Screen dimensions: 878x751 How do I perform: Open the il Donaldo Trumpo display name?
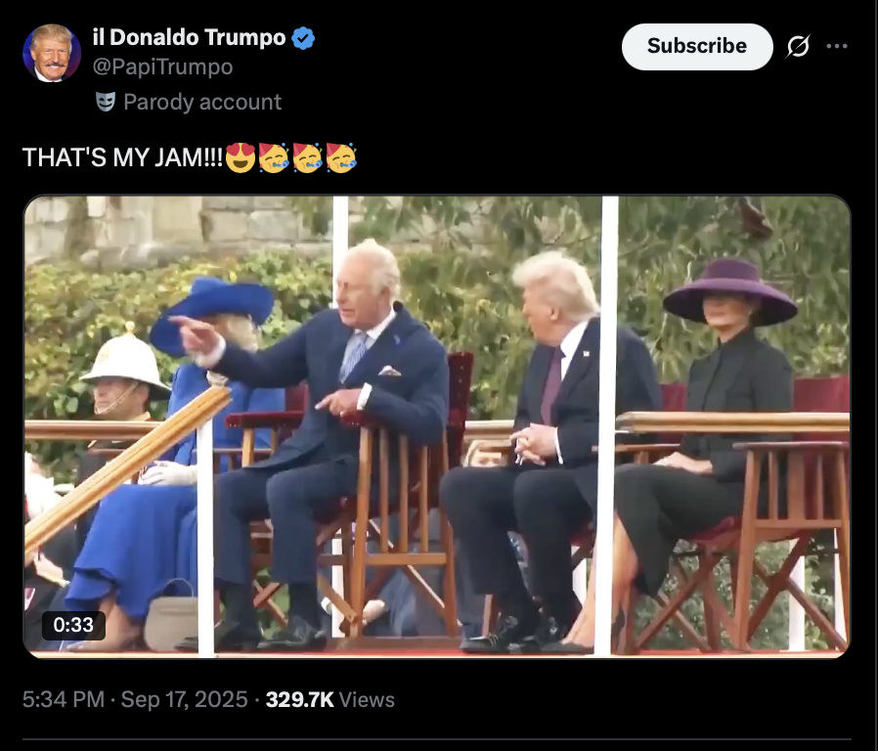tap(190, 37)
